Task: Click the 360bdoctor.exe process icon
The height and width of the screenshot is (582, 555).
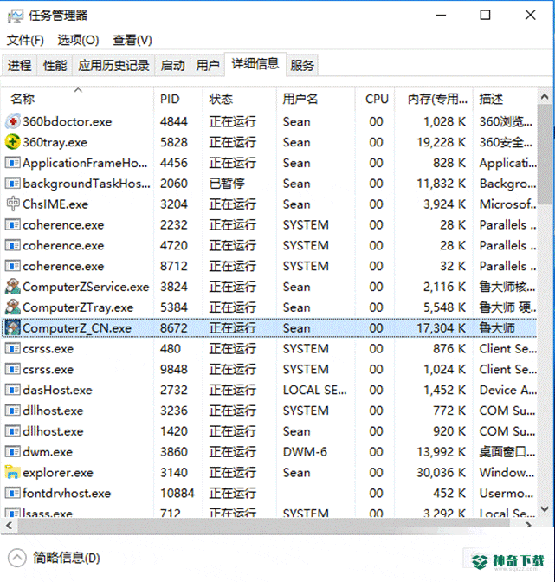Action: pos(13,121)
